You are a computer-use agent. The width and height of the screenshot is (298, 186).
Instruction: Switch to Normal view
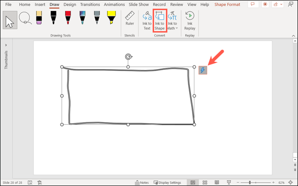coord(193,183)
